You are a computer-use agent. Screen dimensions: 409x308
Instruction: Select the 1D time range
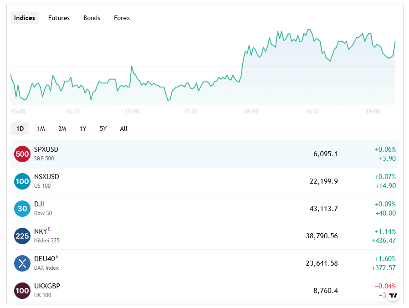tap(20, 128)
